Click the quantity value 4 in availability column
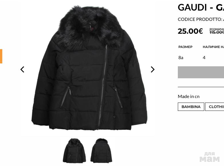The height and width of the screenshot is (166, 224). click(x=204, y=57)
